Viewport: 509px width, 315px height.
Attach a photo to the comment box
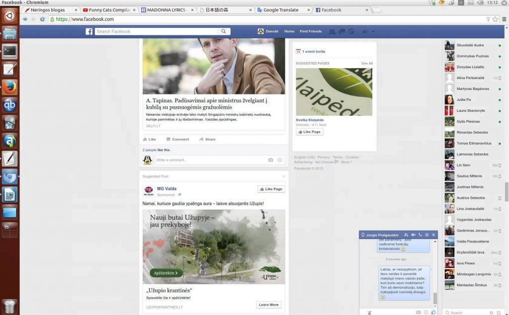tap(270, 160)
